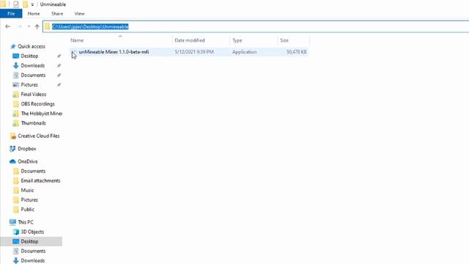The height and width of the screenshot is (264, 469).
Task: Open the File ribbon tab
Action: pos(11,13)
